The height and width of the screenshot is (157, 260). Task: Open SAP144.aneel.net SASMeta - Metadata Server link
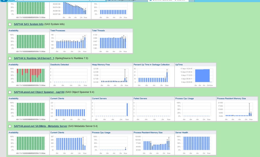point(41,126)
